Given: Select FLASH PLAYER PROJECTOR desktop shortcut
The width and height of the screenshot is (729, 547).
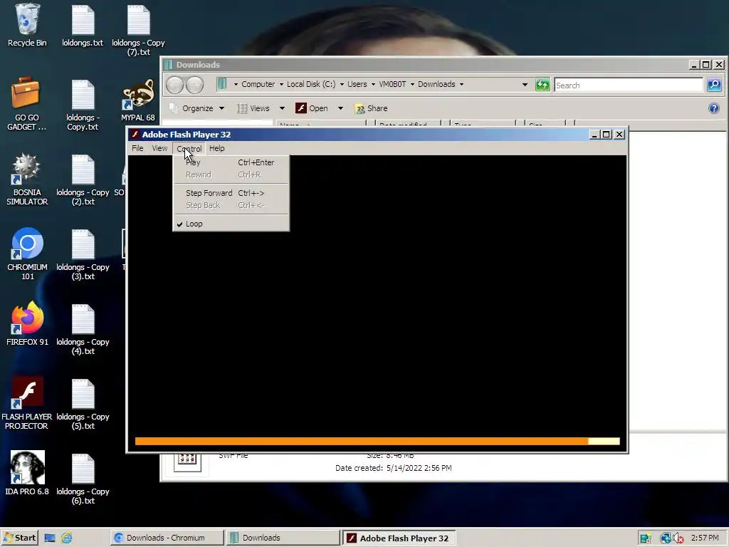Looking at the screenshot, I should [27, 403].
